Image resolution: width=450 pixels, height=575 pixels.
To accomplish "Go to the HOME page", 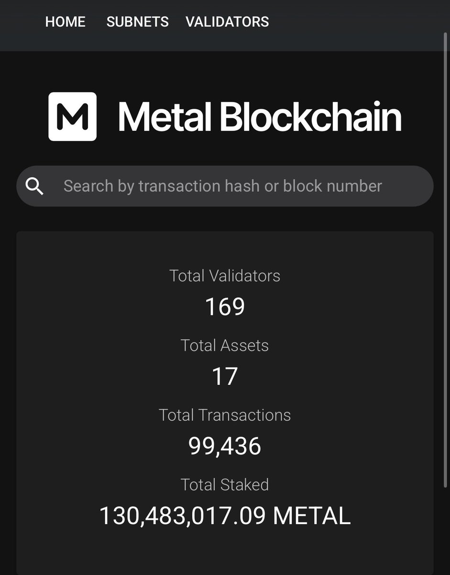I will 65,22.
